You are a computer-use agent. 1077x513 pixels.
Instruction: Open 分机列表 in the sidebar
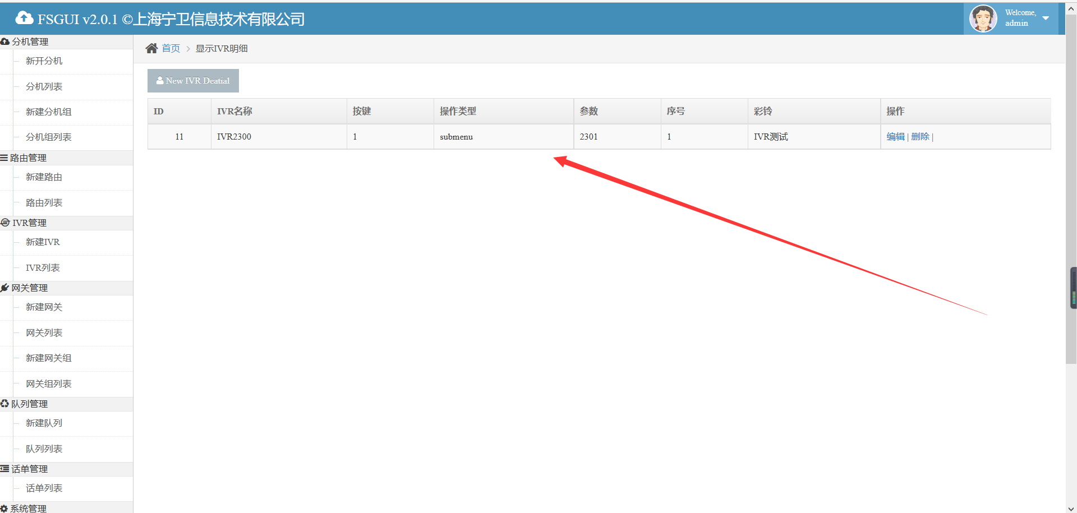tap(44, 87)
